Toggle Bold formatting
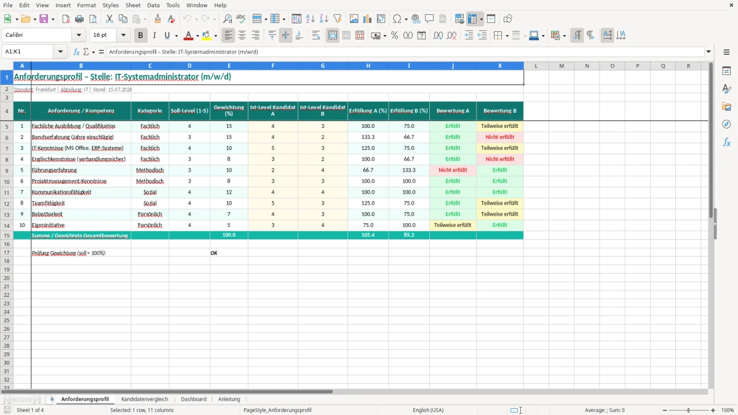The width and height of the screenshot is (738, 415). [x=140, y=36]
